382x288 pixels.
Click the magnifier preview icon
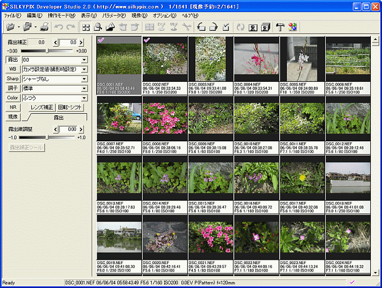click(x=98, y=27)
